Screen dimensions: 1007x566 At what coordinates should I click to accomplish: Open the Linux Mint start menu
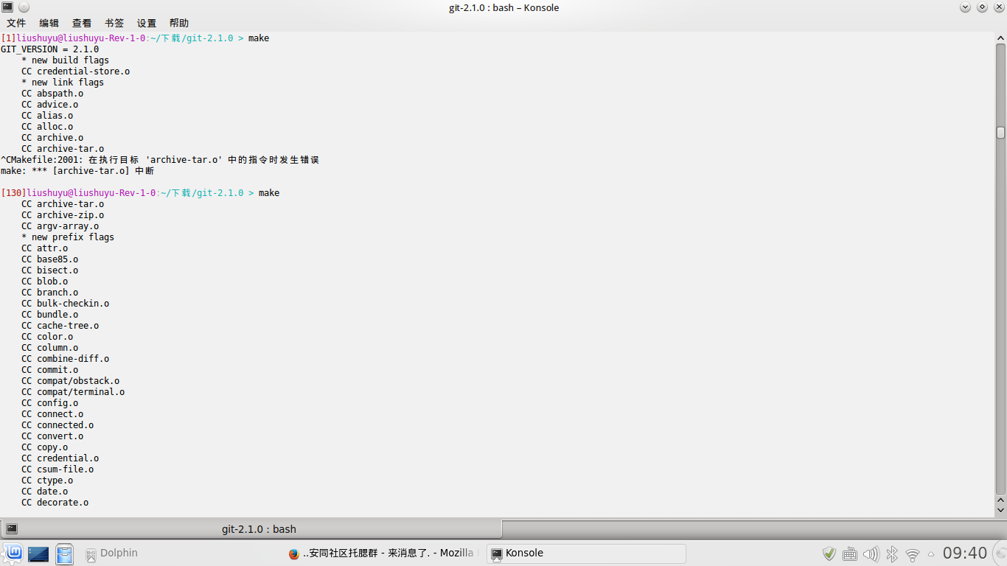pos(13,553)
